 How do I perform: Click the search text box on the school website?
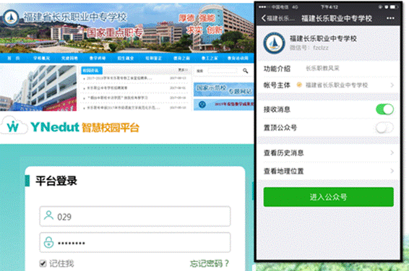[223, 71]
